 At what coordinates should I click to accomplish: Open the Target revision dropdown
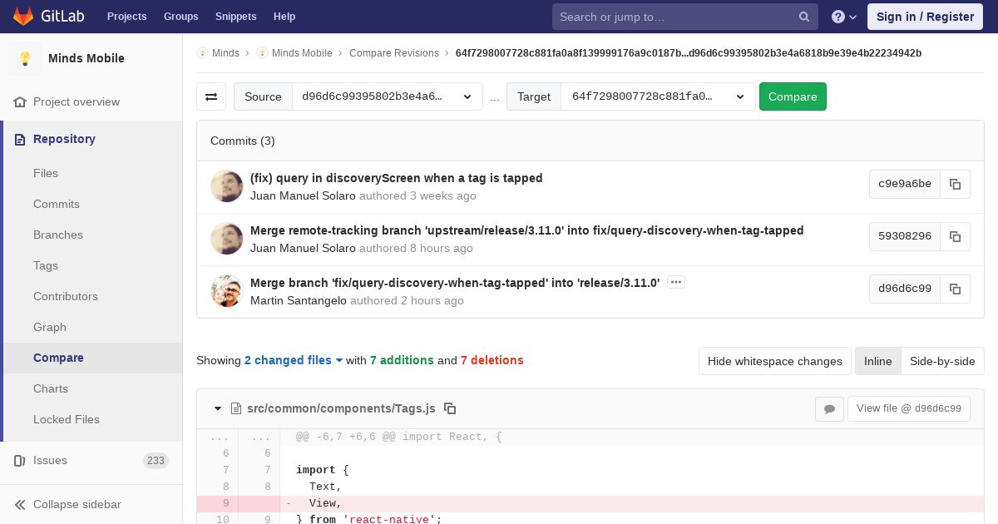pyautogui.click(x=658, y=96)
